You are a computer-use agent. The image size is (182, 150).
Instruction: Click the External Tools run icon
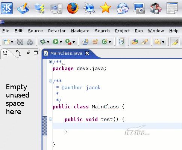(x=68, y=42)
